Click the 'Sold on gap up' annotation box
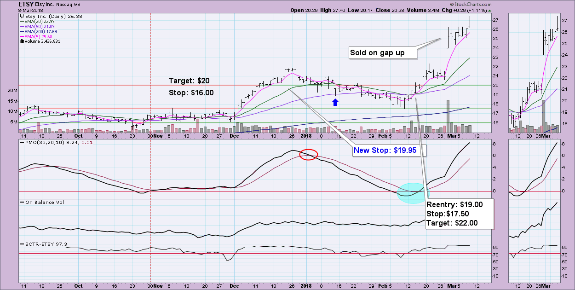The height and width of the screenshot is (290, 575). [383, 52]
